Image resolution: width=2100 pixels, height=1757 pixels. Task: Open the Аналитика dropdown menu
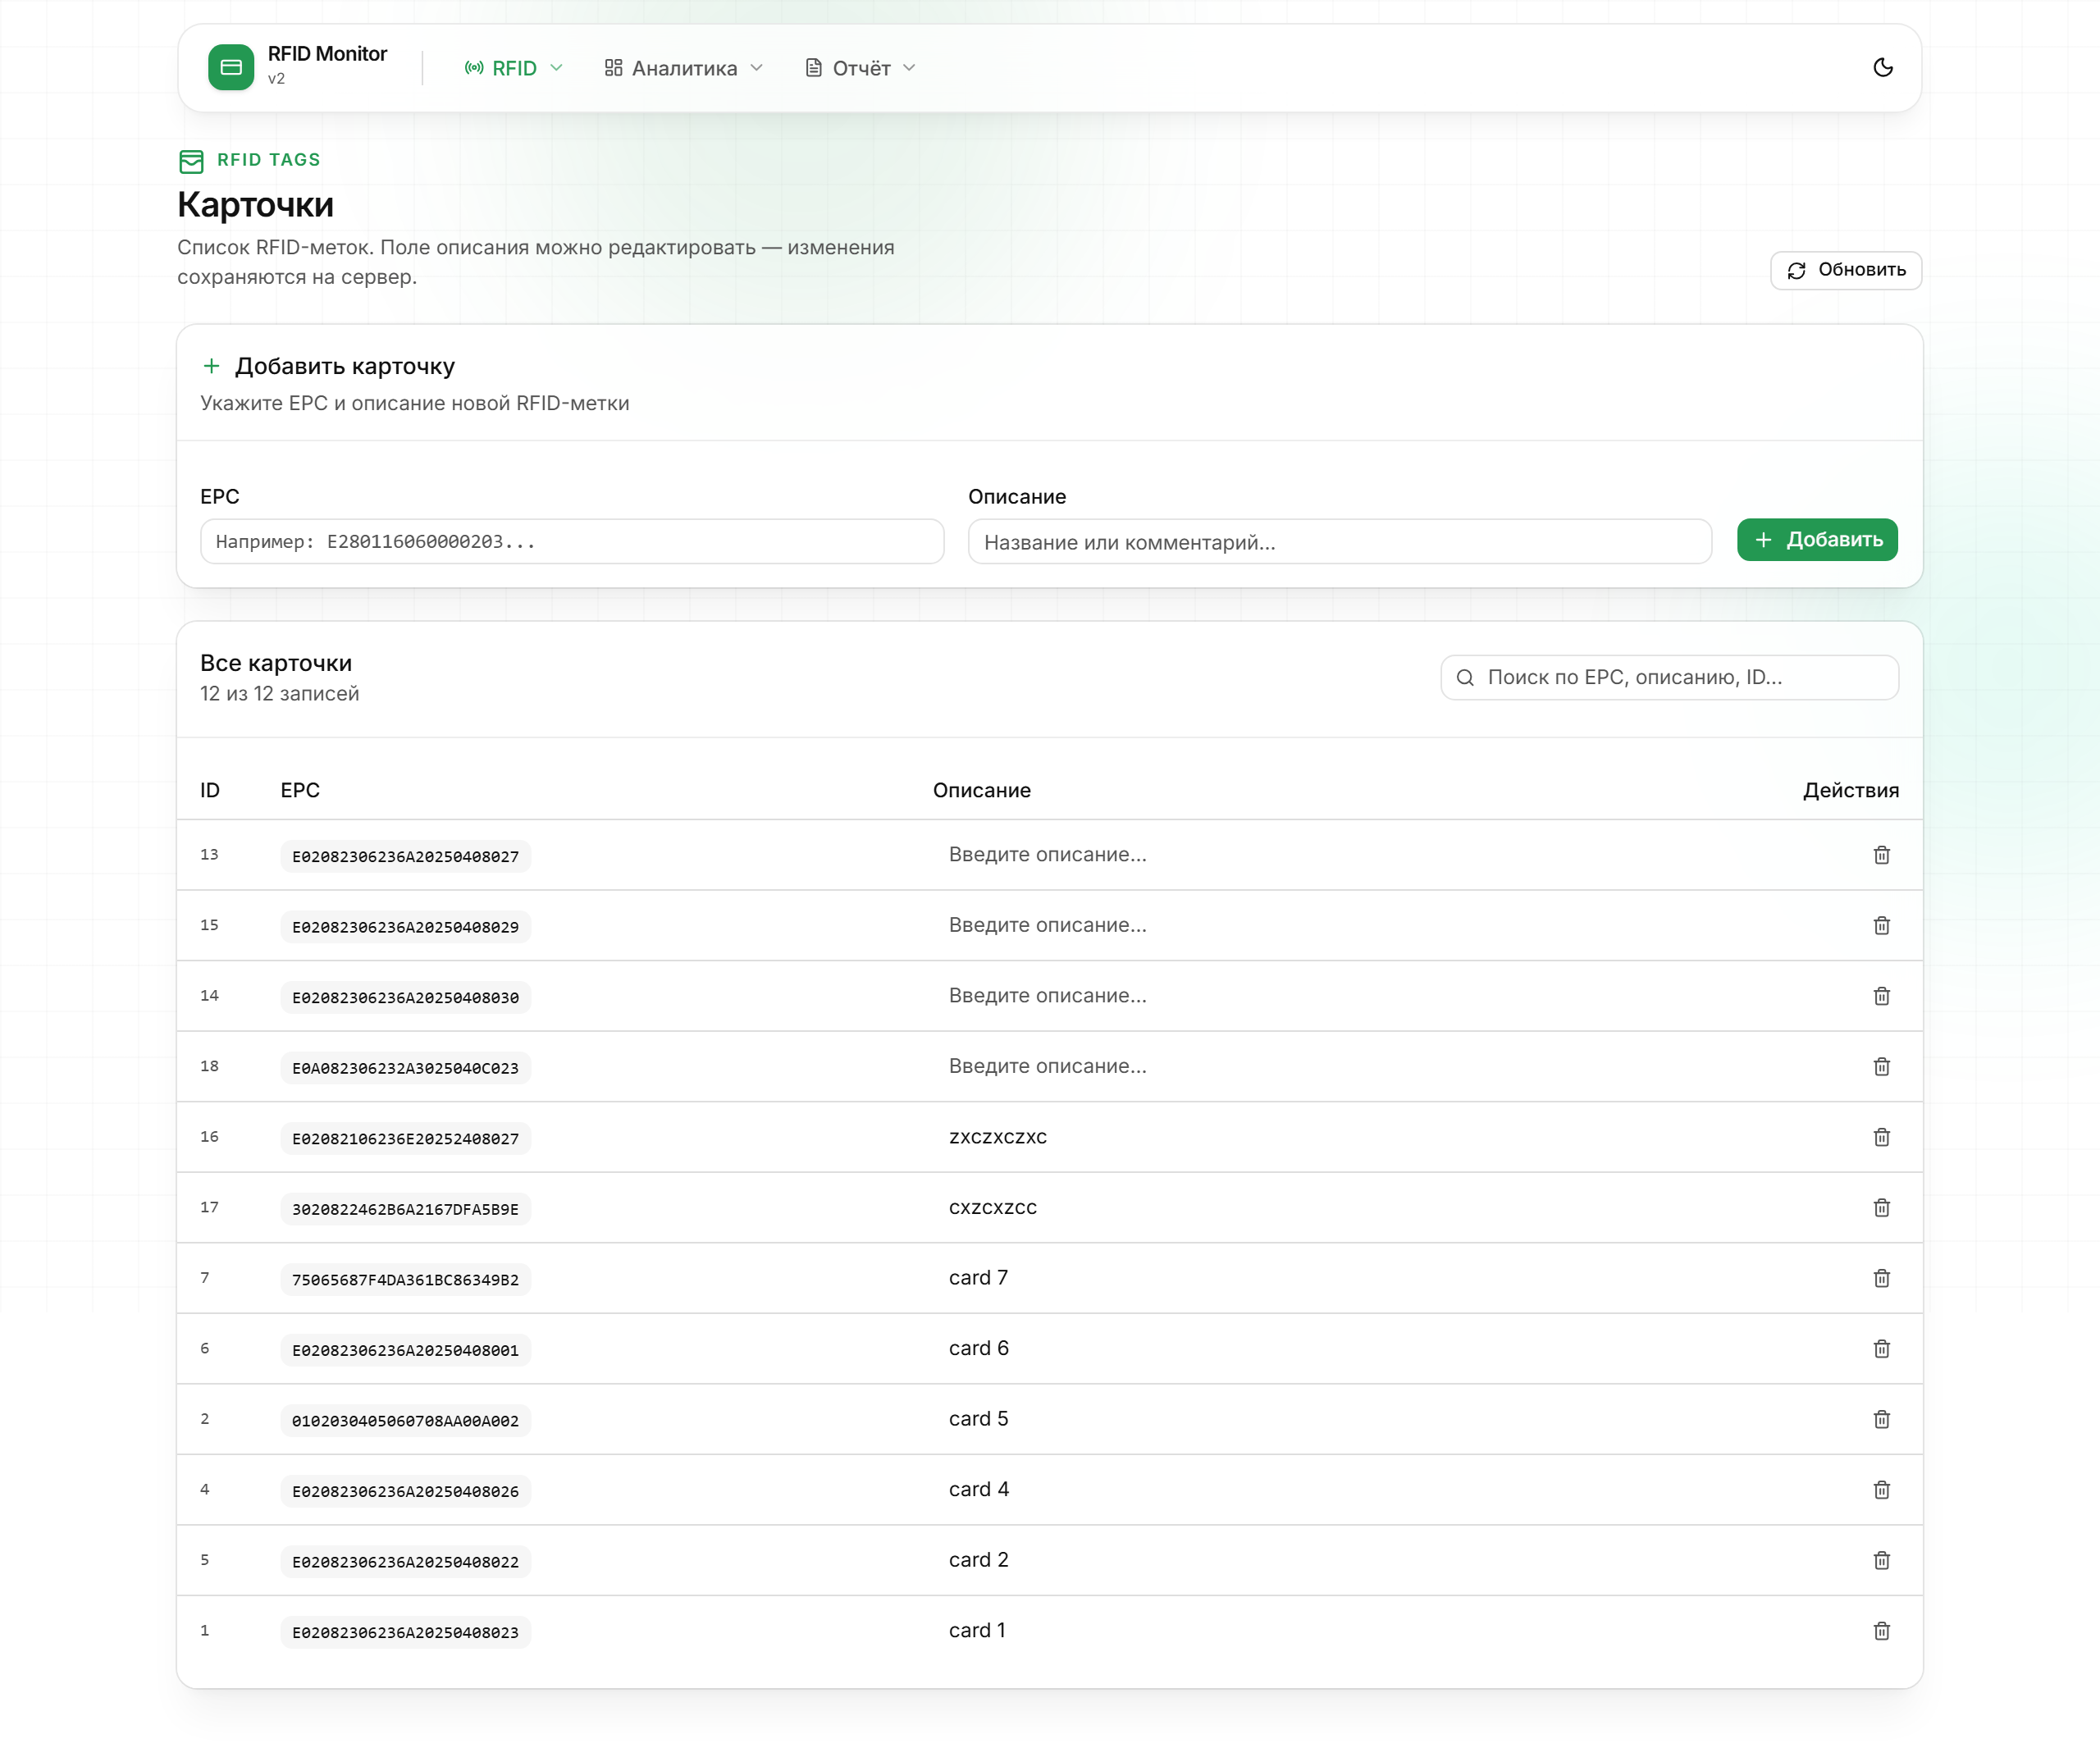click(684, 68)
